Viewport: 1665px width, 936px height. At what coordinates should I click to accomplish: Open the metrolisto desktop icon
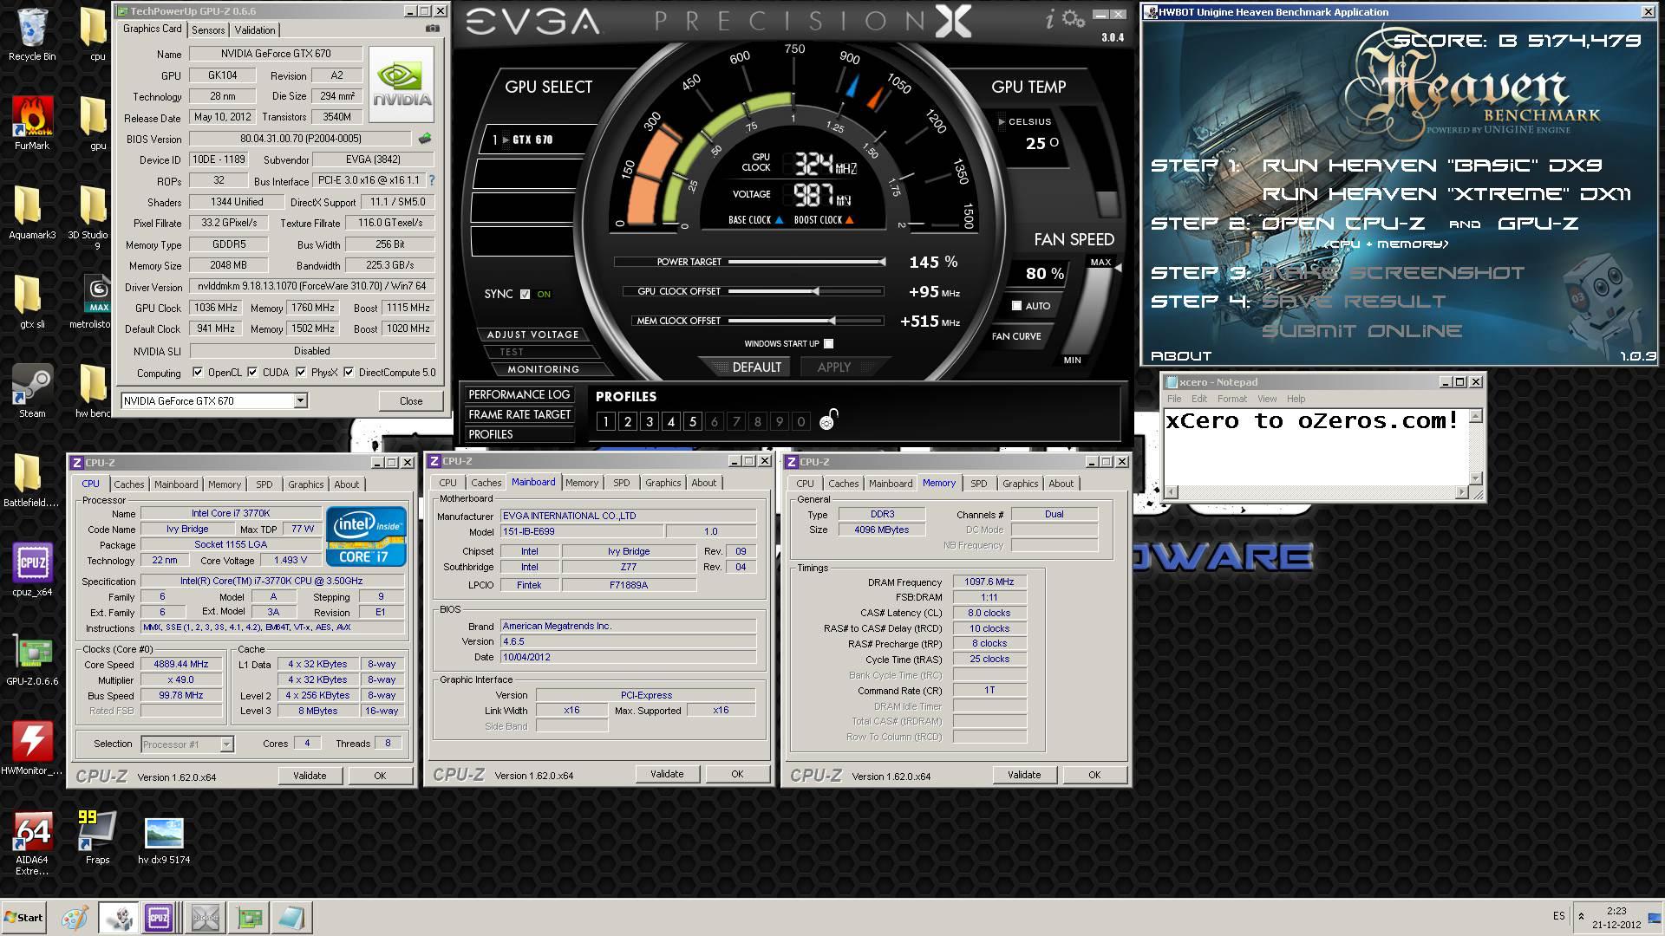click(x=97, y=302)
